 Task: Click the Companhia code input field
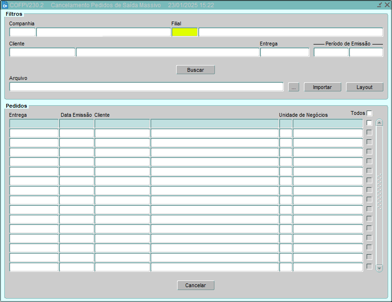pyautogui.click(x=22, y=33)
